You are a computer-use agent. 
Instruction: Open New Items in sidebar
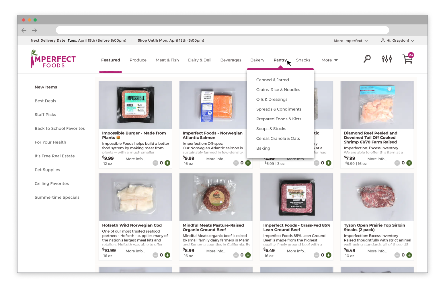pyautogui.click(x=46, y=87)
